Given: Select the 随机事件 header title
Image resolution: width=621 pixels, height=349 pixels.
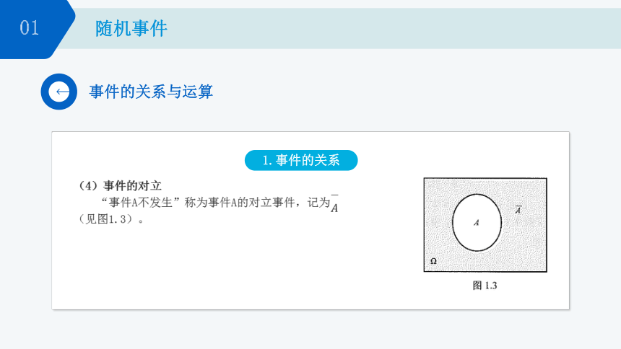Looking at the screenshot, I should point(131,29).
